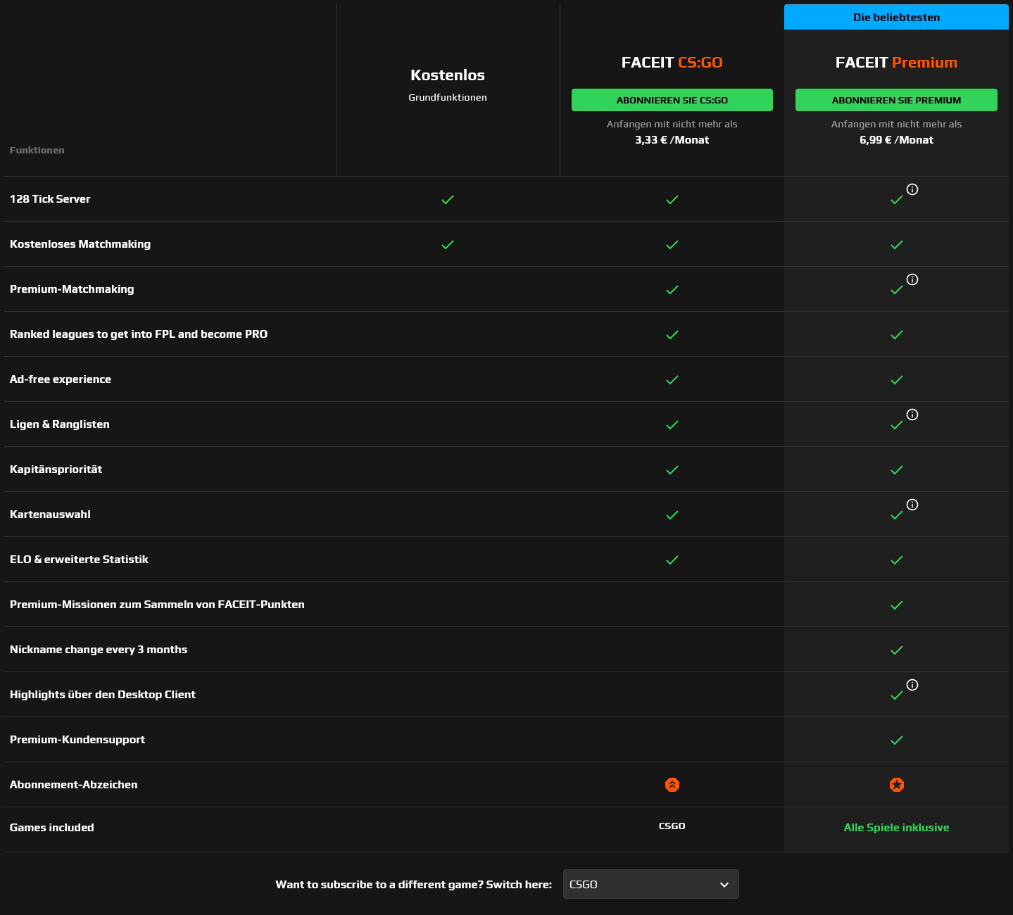Click info icon in Premium-Matchmaking row

coord(912,279)
